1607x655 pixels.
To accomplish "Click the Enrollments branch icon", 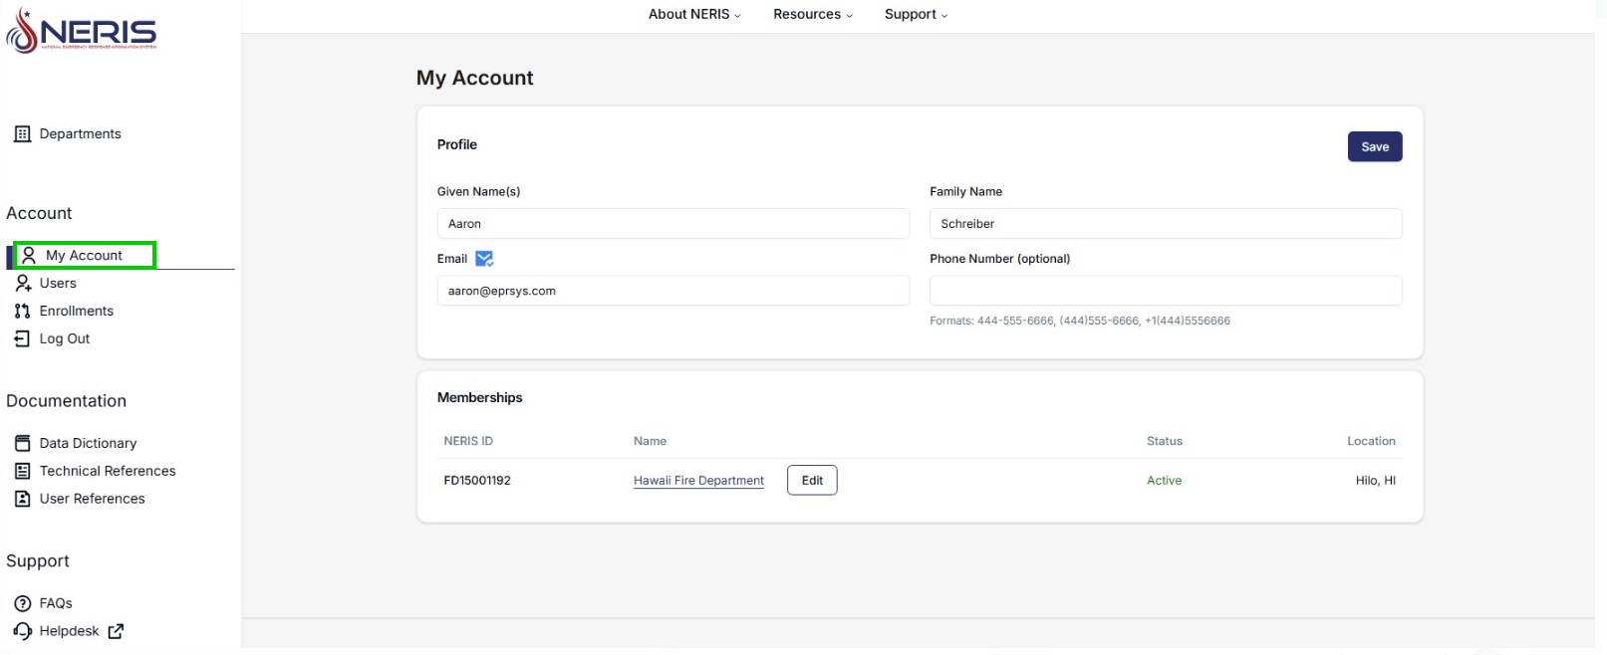I will [x=22, y=312].
